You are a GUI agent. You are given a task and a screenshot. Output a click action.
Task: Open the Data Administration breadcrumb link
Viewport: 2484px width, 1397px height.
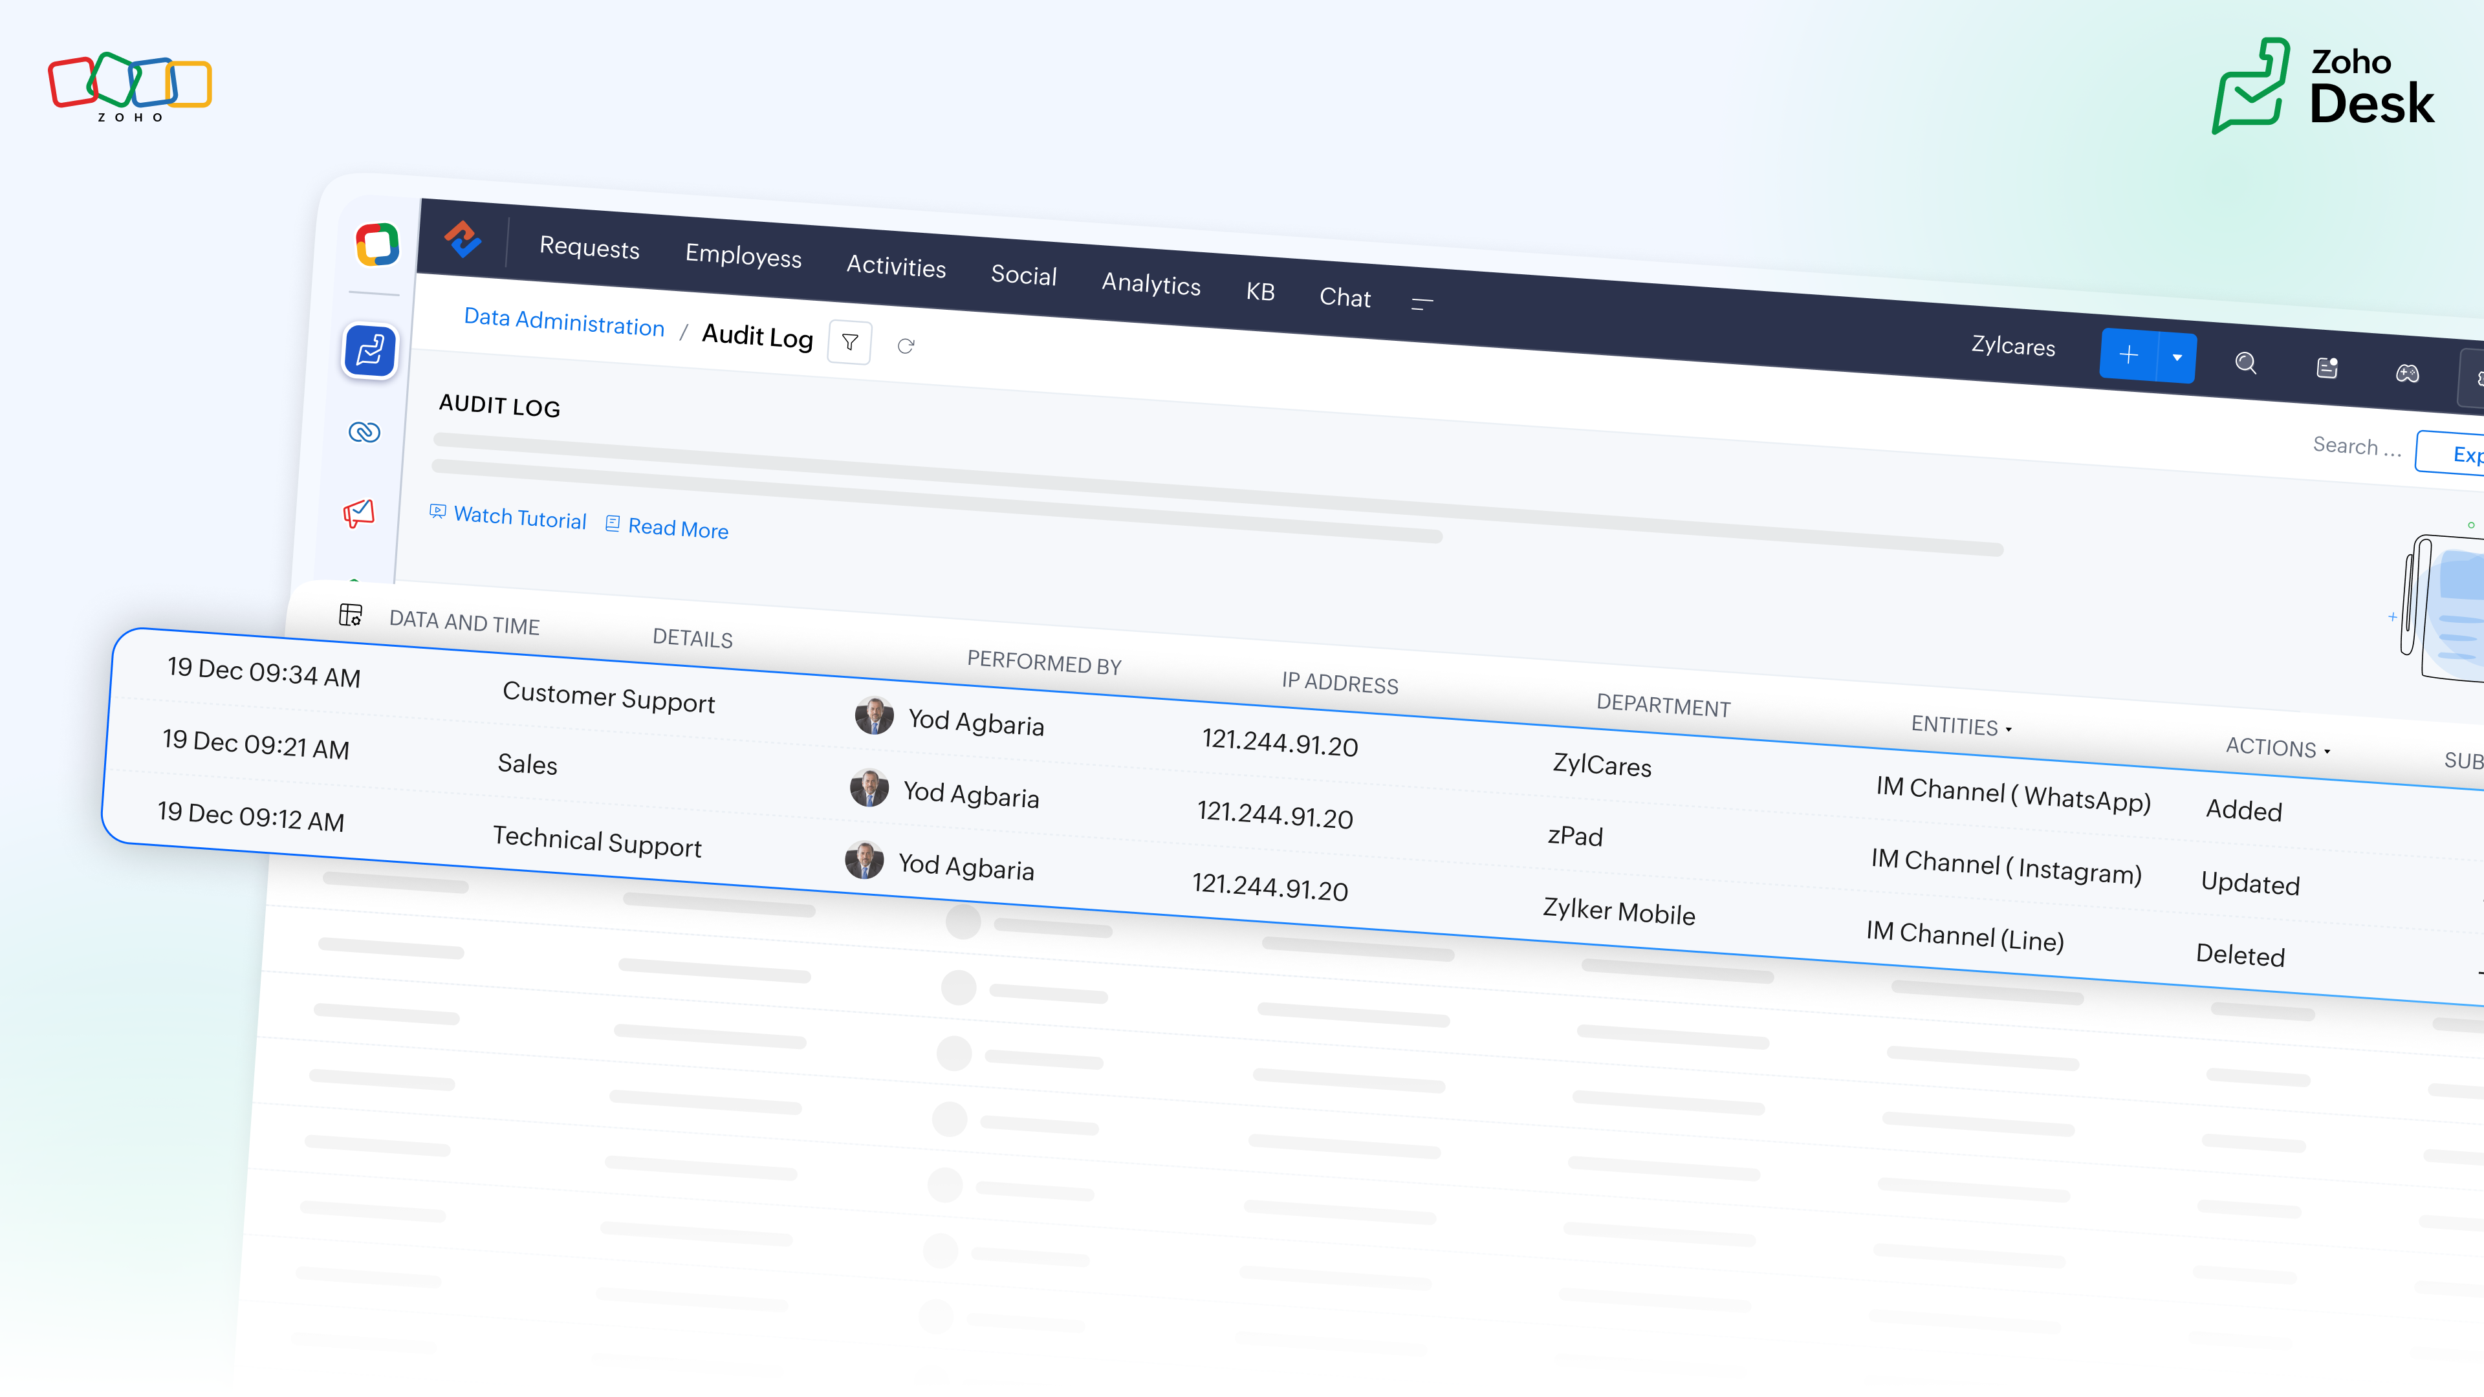point(564,322)
